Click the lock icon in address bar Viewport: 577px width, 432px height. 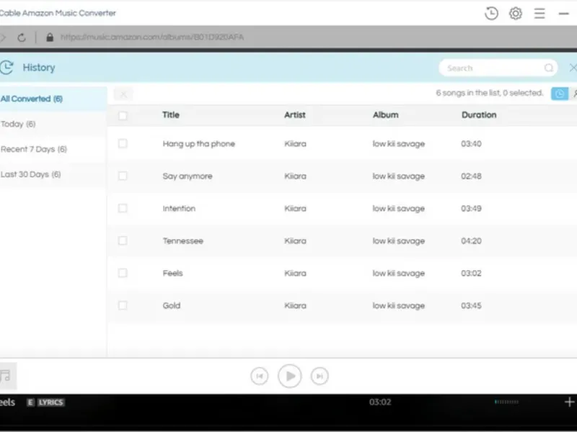click(x=50, y=37)
